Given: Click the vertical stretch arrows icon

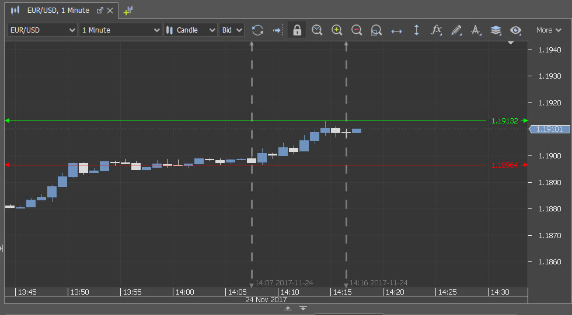Looking at the screenshot, I should tap(416, 30).
